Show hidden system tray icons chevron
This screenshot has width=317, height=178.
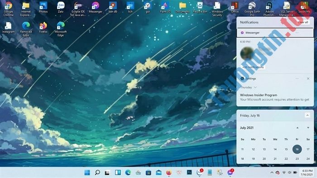click(x=272, y=173)
